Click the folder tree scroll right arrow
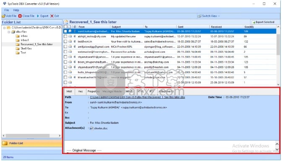This screenshot has width=282, height=161. click(60, 135)
